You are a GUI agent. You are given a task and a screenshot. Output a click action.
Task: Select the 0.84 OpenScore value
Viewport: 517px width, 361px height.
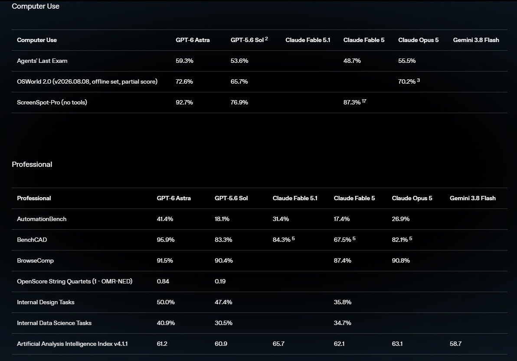click(x=163, y=281)
